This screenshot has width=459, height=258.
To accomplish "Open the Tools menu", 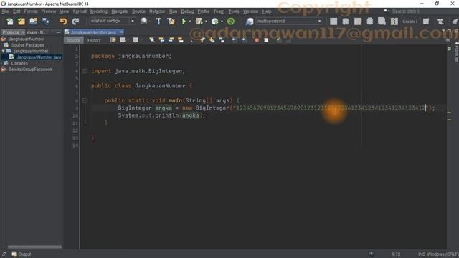I will [234, 11].
